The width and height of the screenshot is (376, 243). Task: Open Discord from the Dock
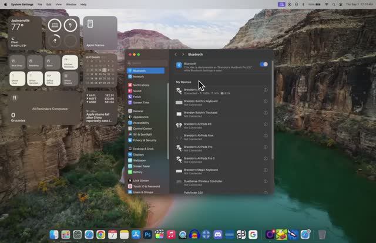pyautogui.click(x=218, y=235)
